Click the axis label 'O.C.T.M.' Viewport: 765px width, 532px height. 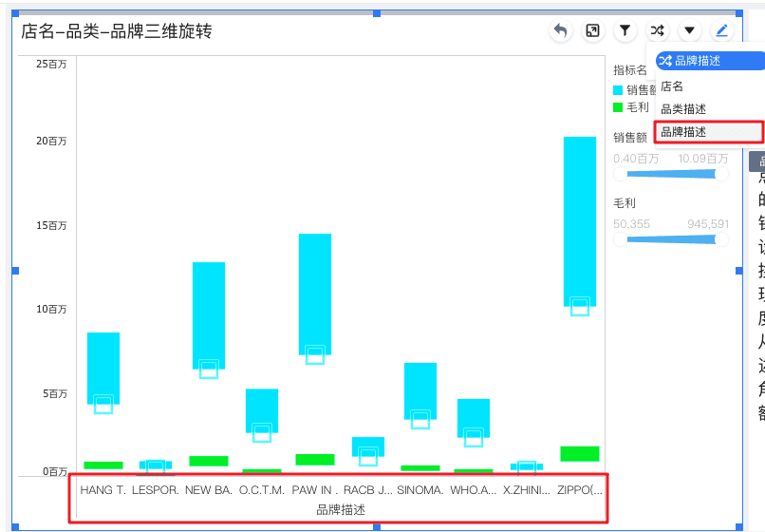point(262,490)
